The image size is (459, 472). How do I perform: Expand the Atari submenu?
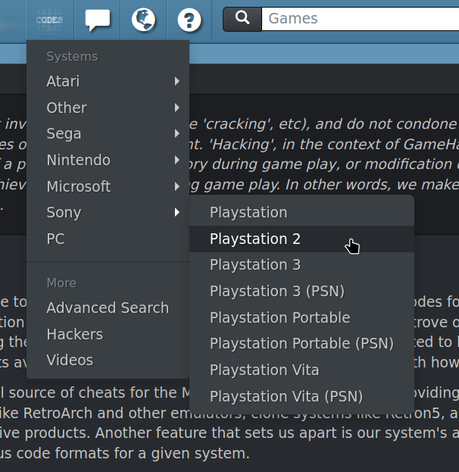pos(108,81)
